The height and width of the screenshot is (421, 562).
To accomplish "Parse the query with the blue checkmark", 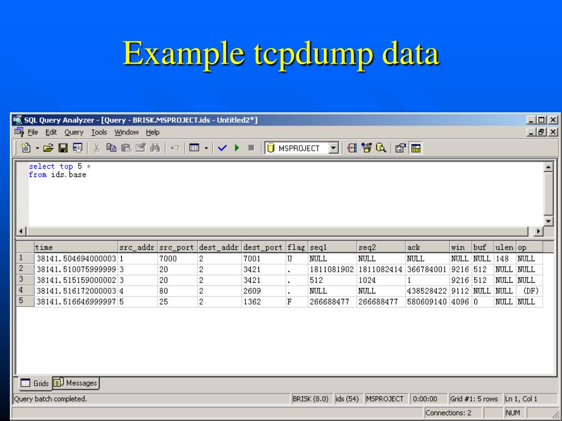I will [x=222, y=148].
